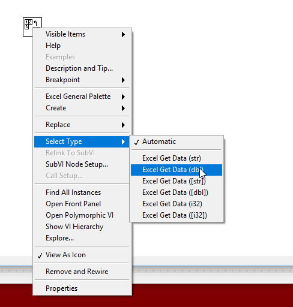Choose Excel Get Data (str) type
The image size is (293, 307).
click(177, 158)
